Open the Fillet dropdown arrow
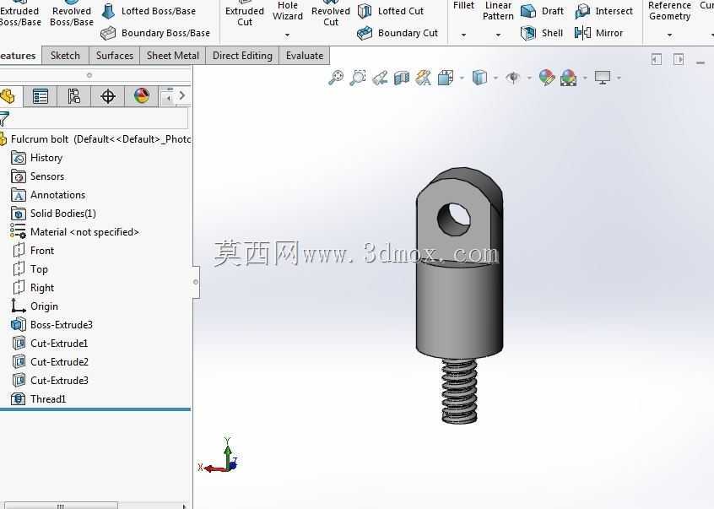The width and height of the screenshot is (714, 509). 463,35
